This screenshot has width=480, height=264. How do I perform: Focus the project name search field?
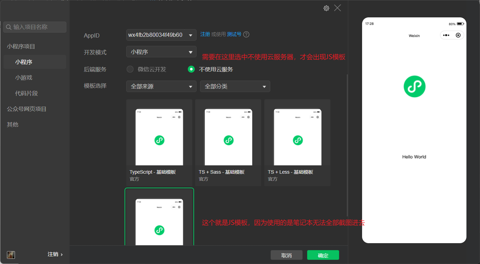pyautogui.click(x=35, y=27)
